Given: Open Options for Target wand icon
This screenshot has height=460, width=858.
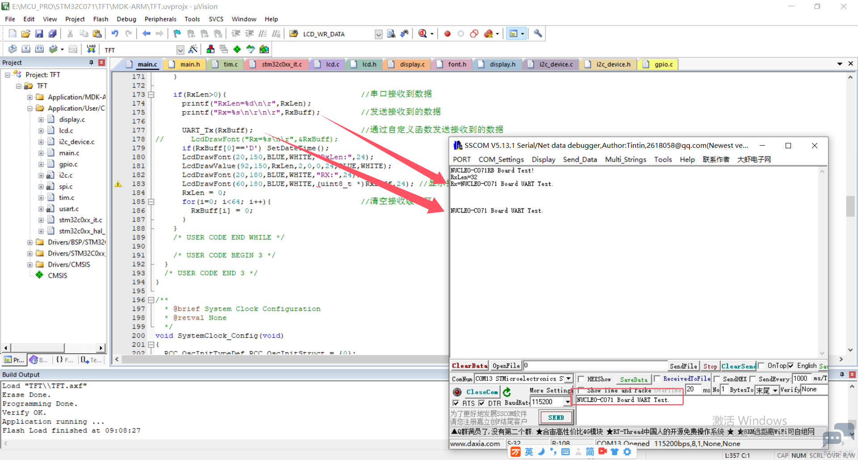Looking at the screenshot, I should point(193,49).
